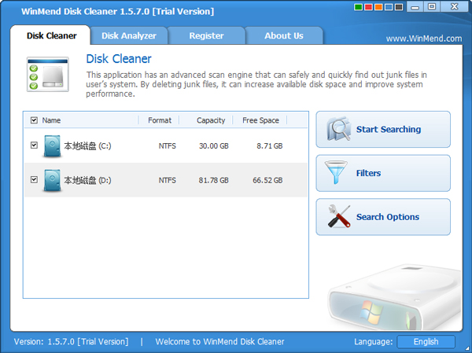Open the Disk Analyzer tab

(129, 35)
